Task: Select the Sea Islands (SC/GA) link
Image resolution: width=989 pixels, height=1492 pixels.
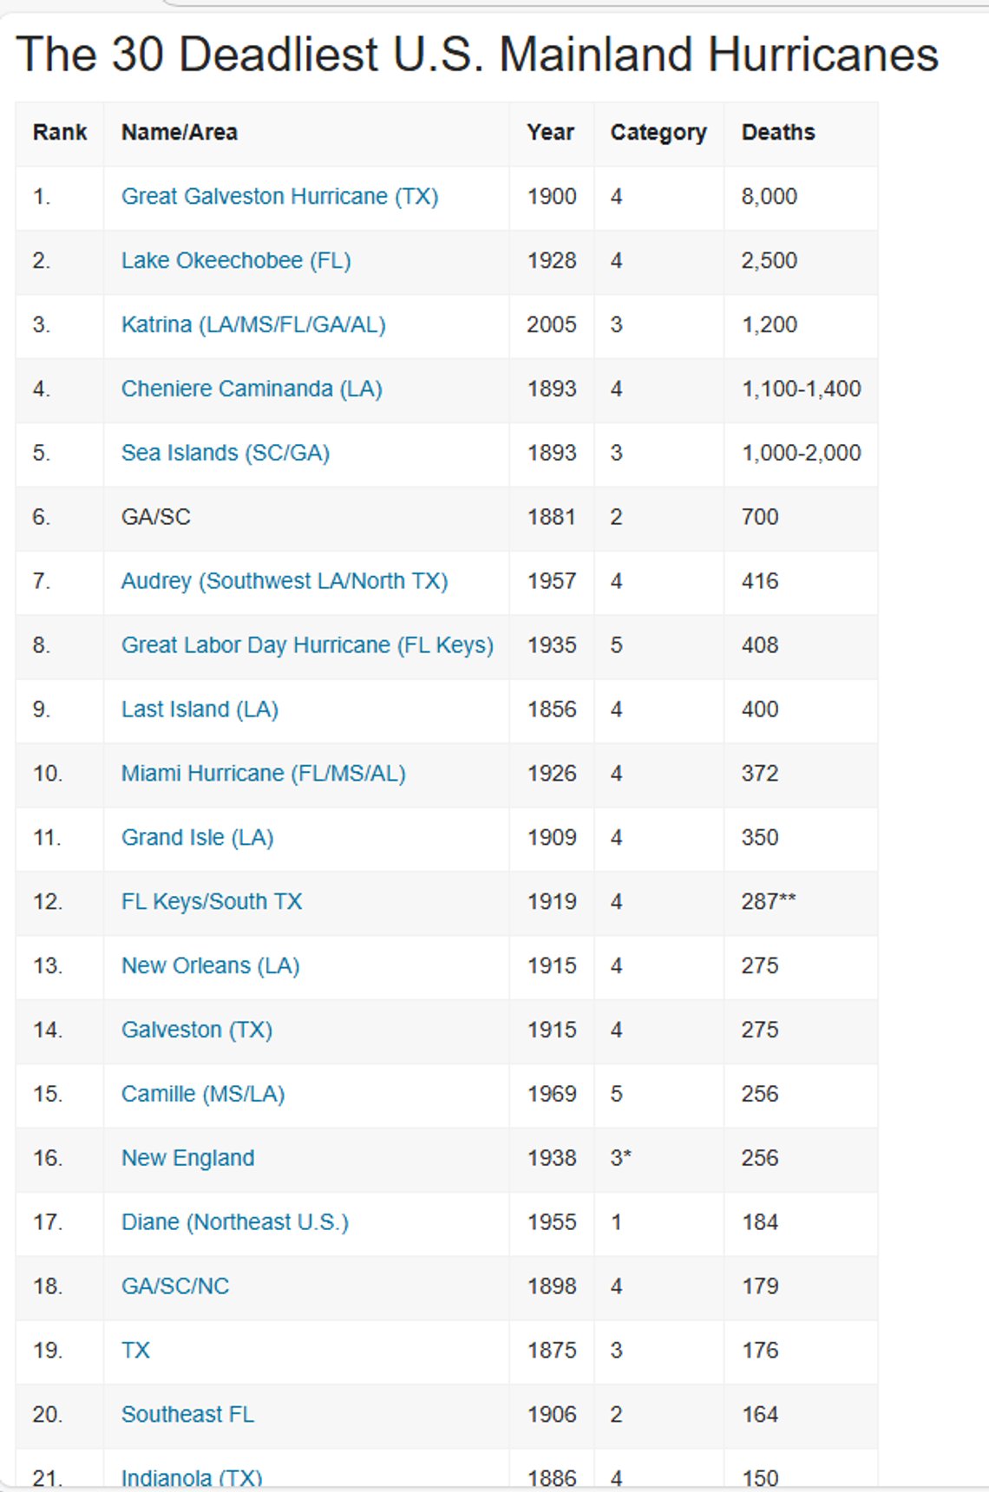Action: (226, 454)
